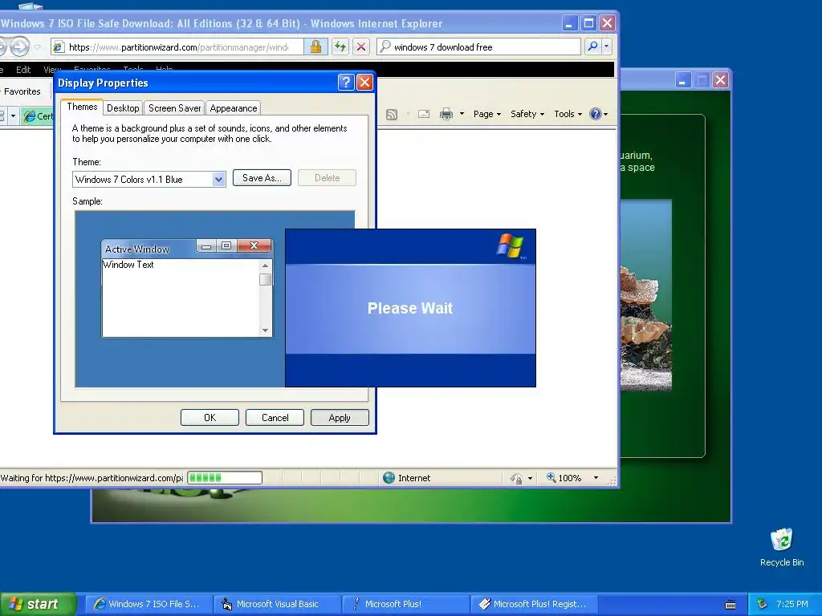Click the Display Properties help question button

(x=346, y=83)
